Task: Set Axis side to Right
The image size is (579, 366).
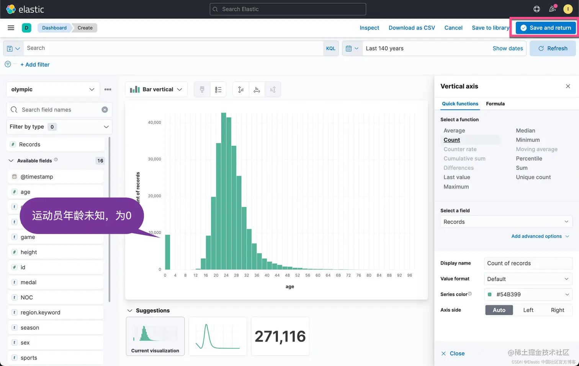Action: tap(557, 310)
